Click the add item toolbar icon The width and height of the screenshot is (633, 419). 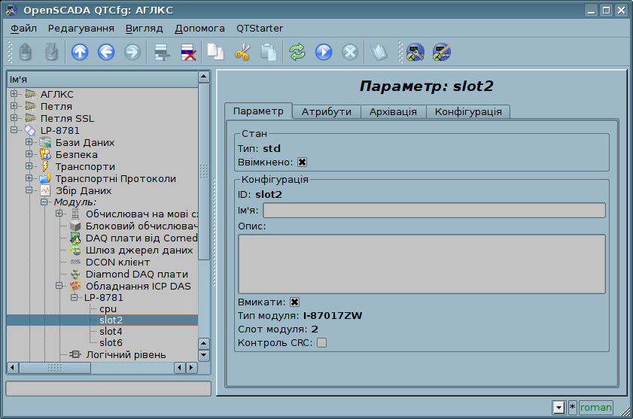tap(160, 52)
